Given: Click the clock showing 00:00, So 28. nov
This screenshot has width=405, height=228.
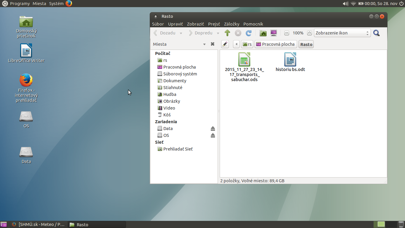Looking at the screenshot, I should pyautogui.click(x=381, y=4).
